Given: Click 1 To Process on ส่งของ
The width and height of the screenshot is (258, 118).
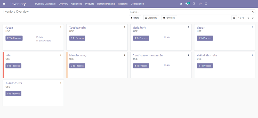Looking at the screenshot, I should pos(205,38).
